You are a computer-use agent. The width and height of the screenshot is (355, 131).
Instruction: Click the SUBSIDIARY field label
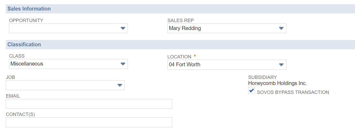(262, 77)
